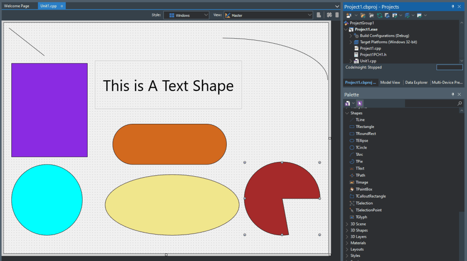The width and height of the screenshot is (467, 261).
Task: Pin the Palette panel
Action: click(x=453, y=94)
